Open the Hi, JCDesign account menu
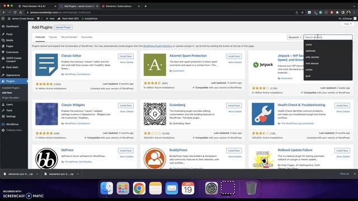 (347, 18)
